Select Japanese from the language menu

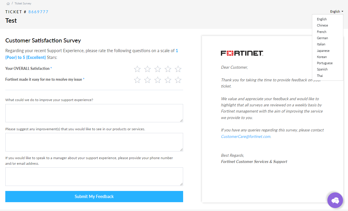323,51
